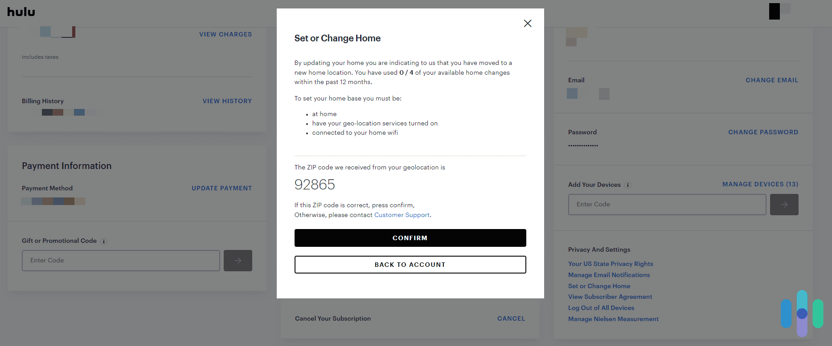The image size is (832, 346).
Task: Open the Gift or Promotional Code info tooltip
Action: click(104, 241)
